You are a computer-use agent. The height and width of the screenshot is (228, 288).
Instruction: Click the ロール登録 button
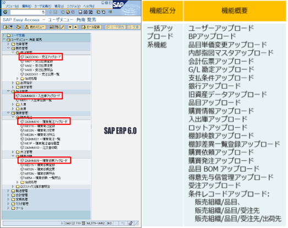pyautogui.click(x=91, y=27)
